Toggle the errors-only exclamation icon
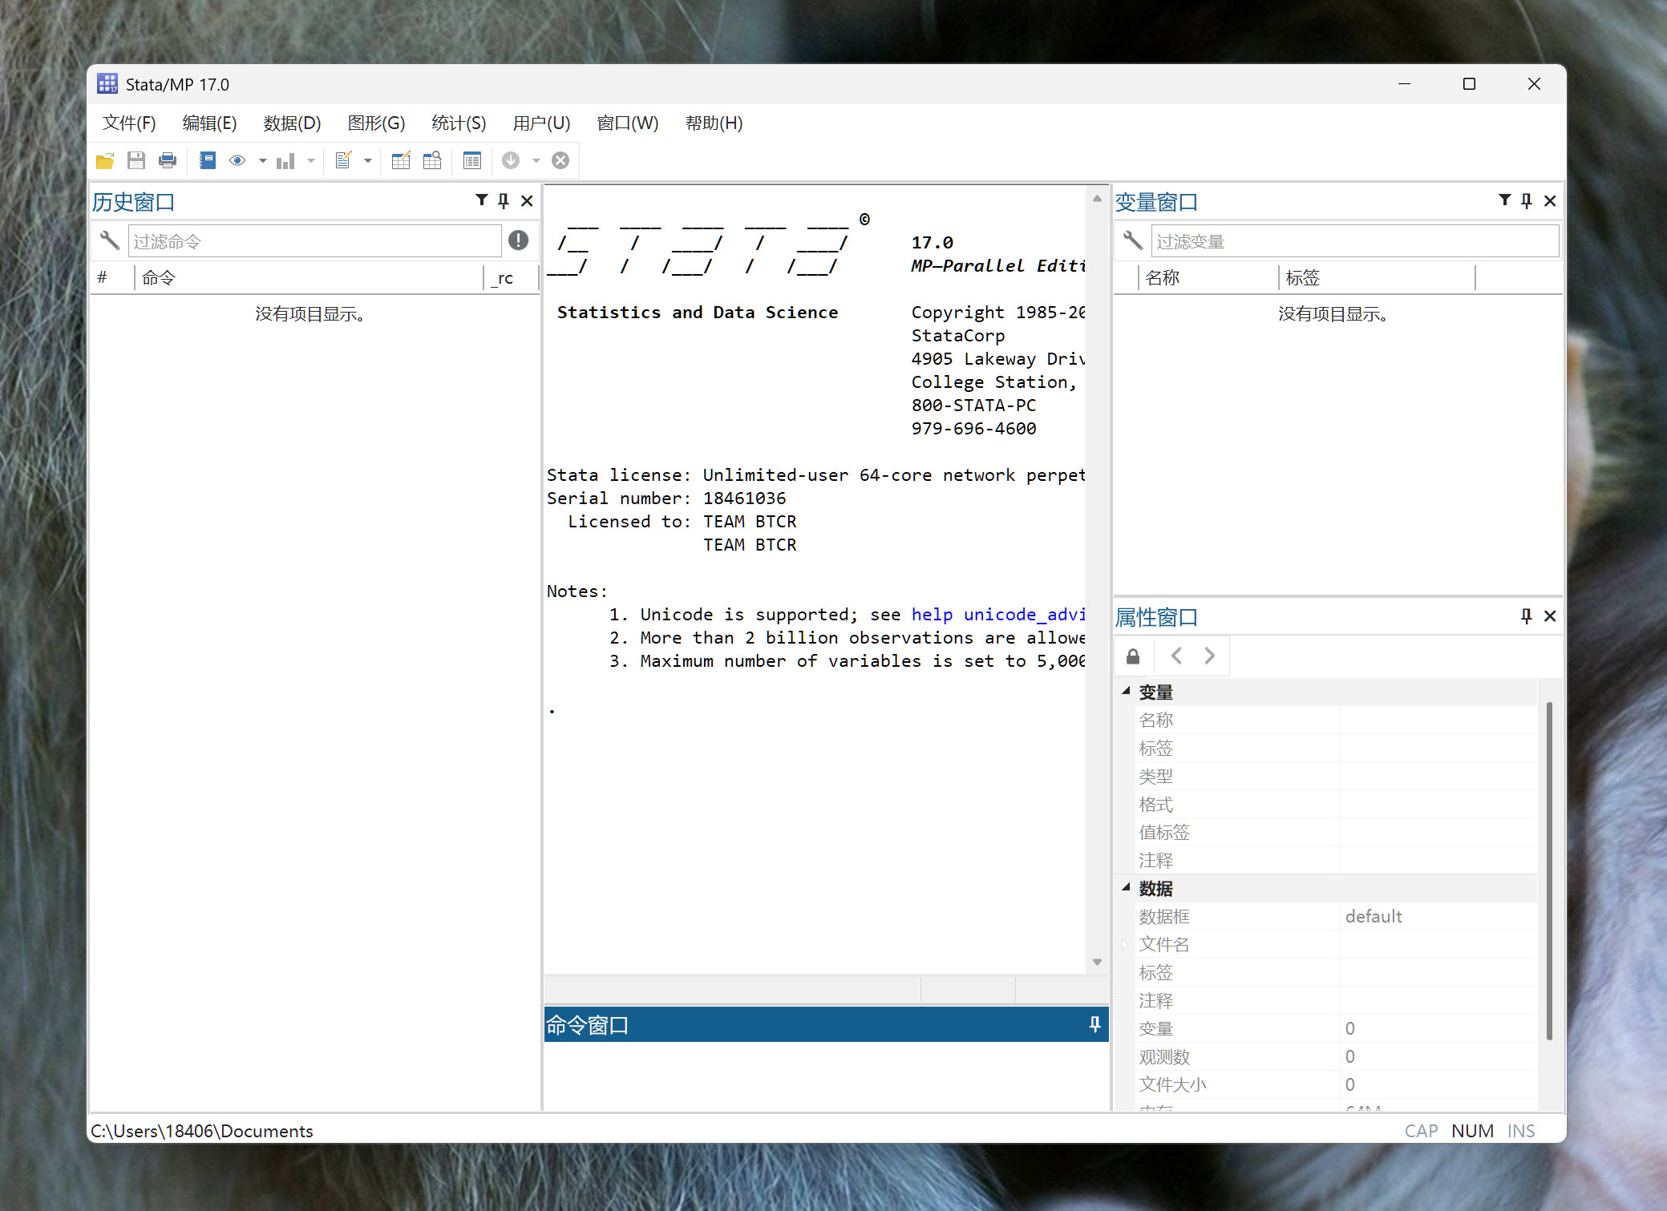The height and width of the screenshot is (1211, 1667). click(x=519, y=240)
